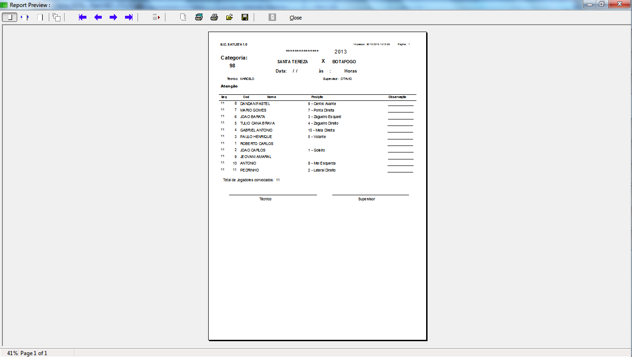
Task: Click the name MARIO GOMES
Action: pyautogui.click(x=253, y=110)
